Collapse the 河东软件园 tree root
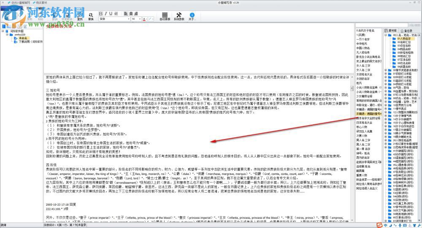 [3, 31]
